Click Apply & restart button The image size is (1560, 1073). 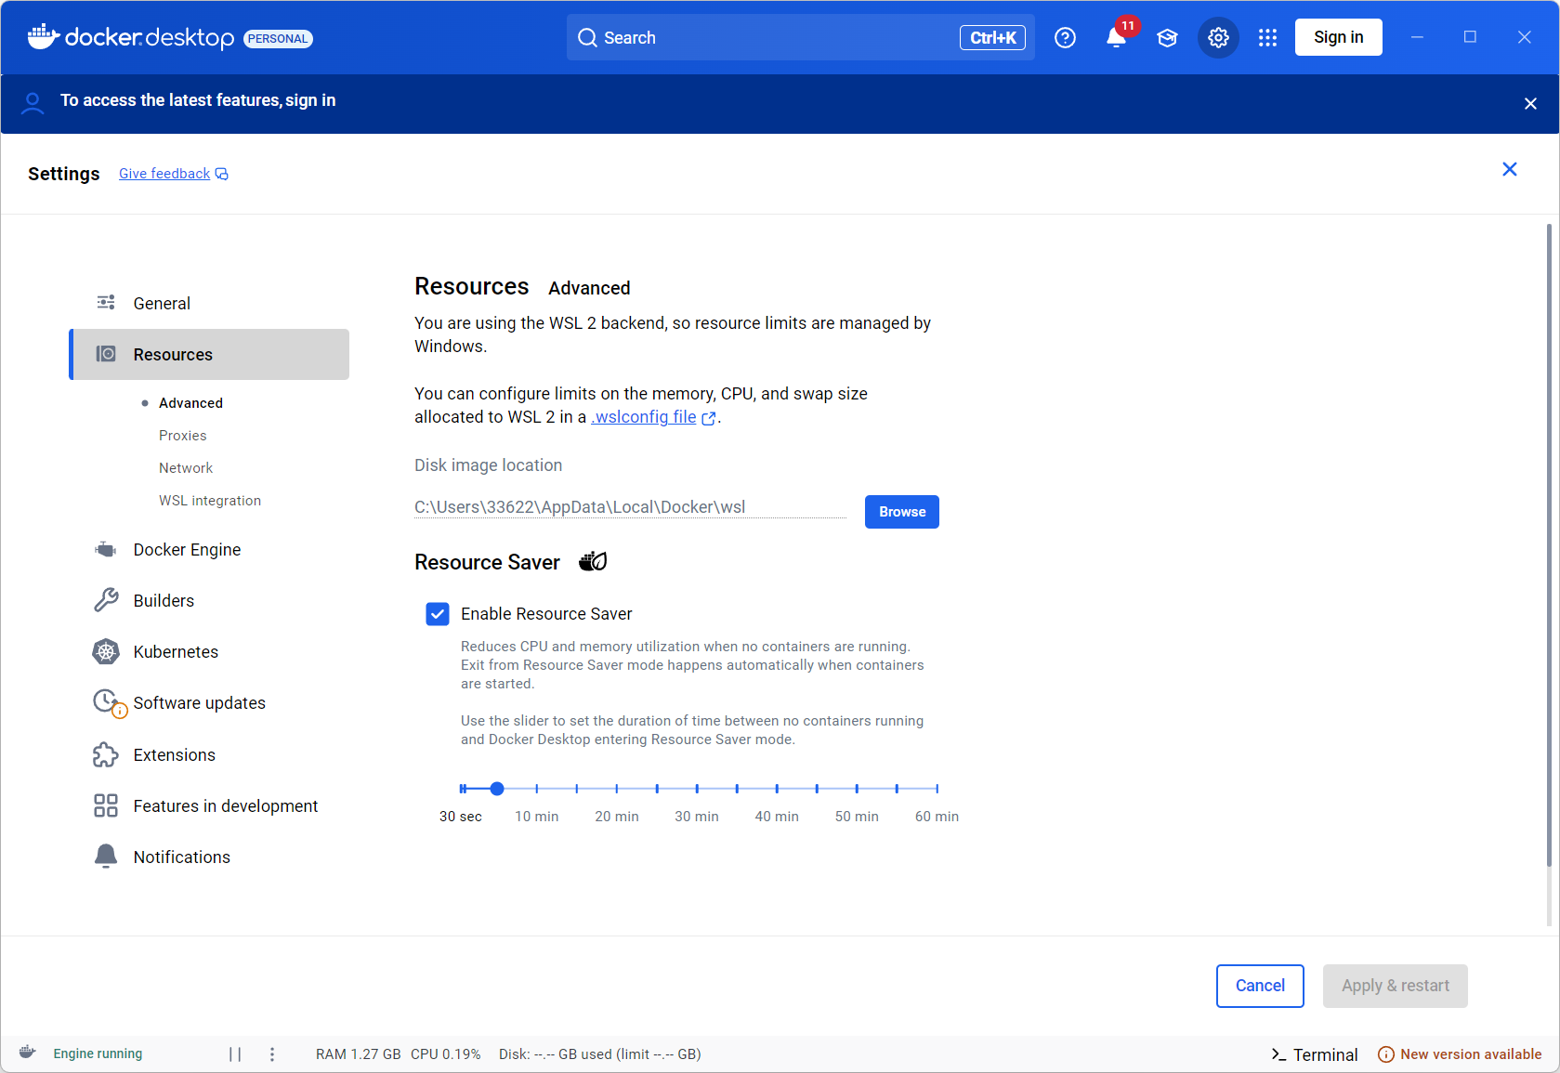(x=1395, y=986)
